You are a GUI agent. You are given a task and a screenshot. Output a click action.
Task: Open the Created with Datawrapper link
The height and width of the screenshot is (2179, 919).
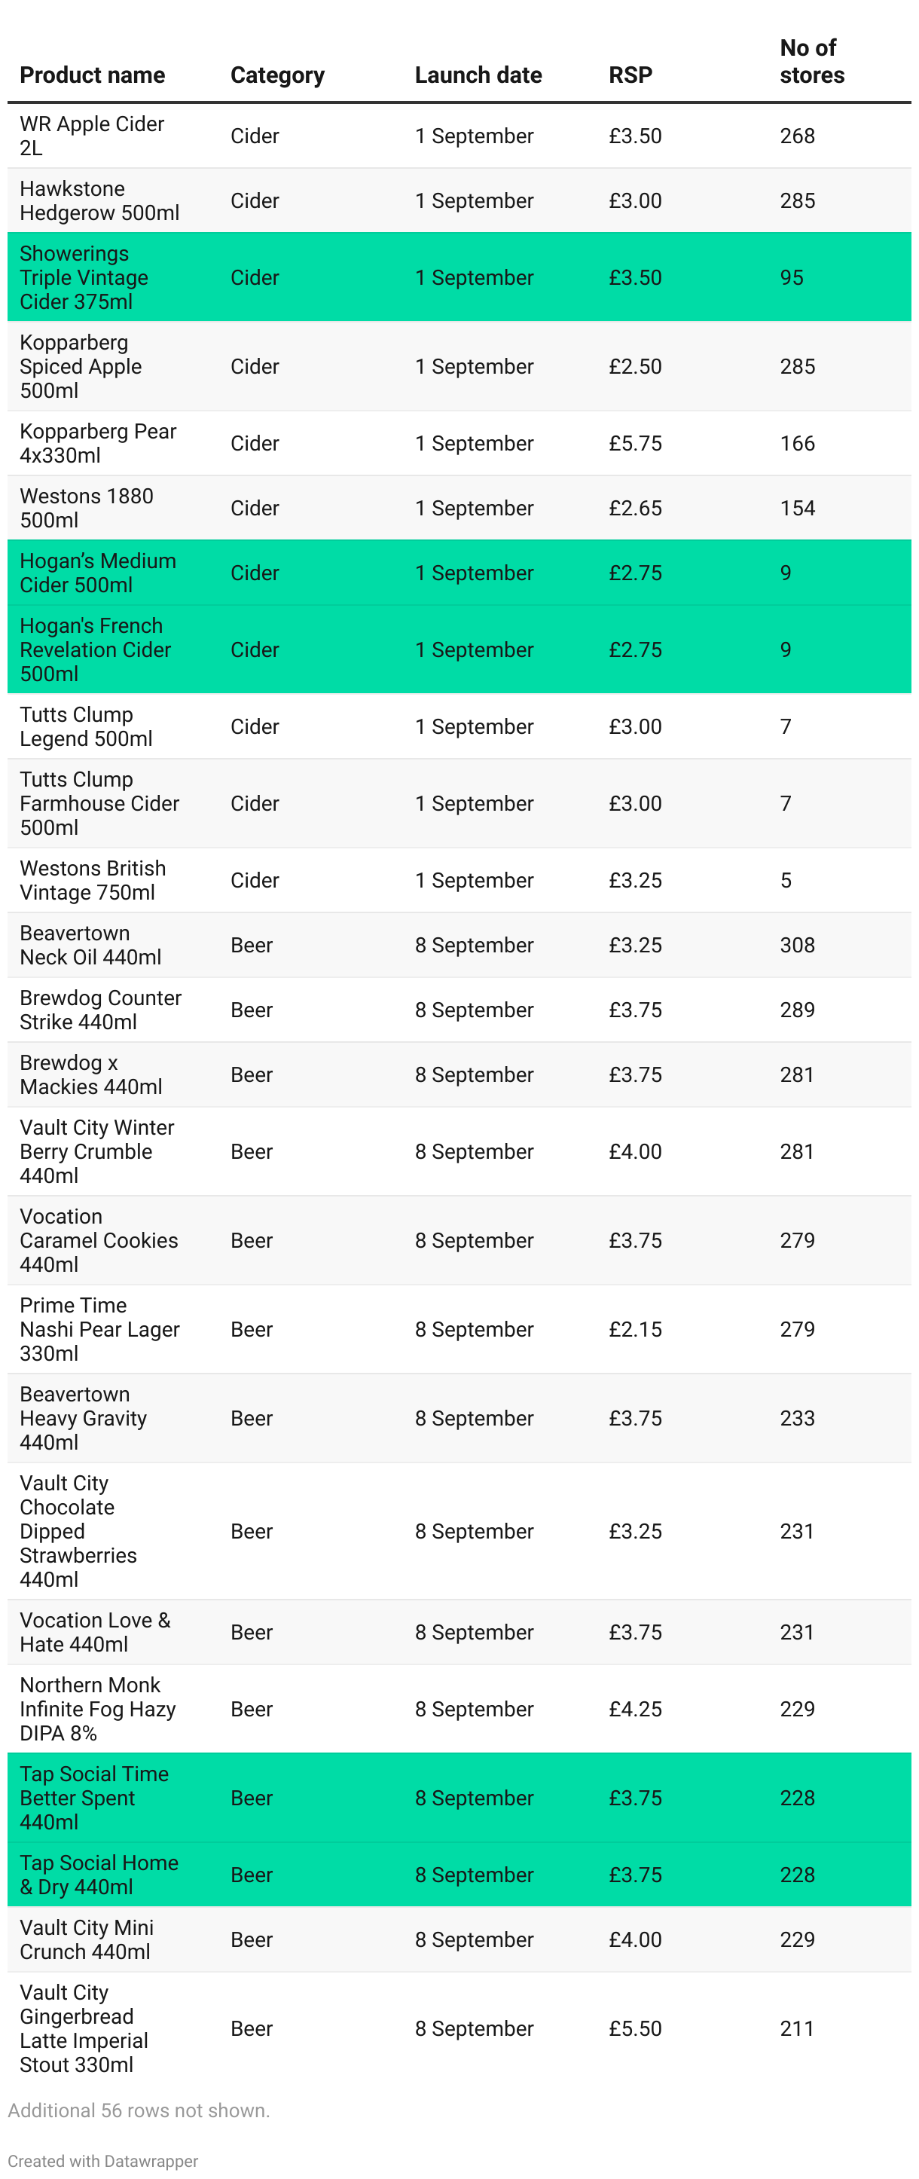click(x=103, y=2160)
